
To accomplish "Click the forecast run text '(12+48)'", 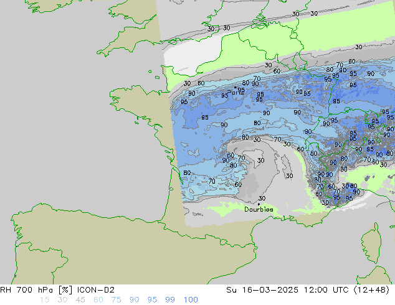I will 371,290.
